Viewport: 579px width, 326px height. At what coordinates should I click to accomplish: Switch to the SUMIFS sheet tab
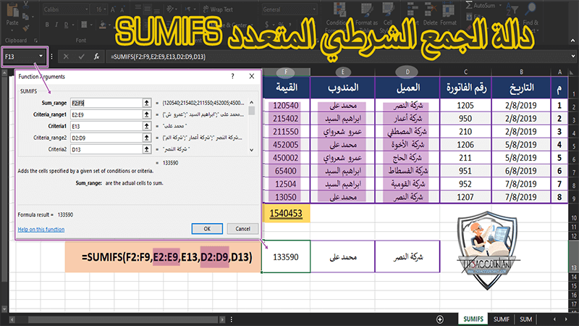pos(473,319)
